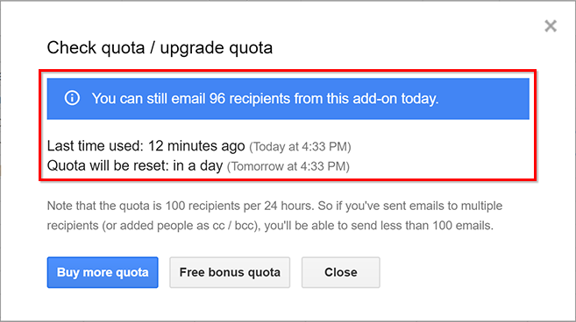The image size is (576, 322).
Task: Click the words 'Check quota' in the title
Action: 96,48
